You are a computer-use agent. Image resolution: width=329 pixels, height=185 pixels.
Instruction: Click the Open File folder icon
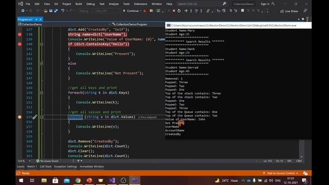click(x=46, y=11)
